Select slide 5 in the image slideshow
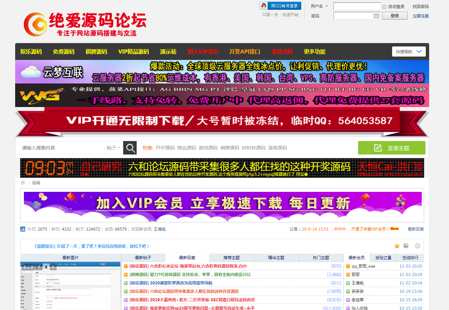Image resolution: width=449 pixels, height=310 pixels. click(53, 267)
